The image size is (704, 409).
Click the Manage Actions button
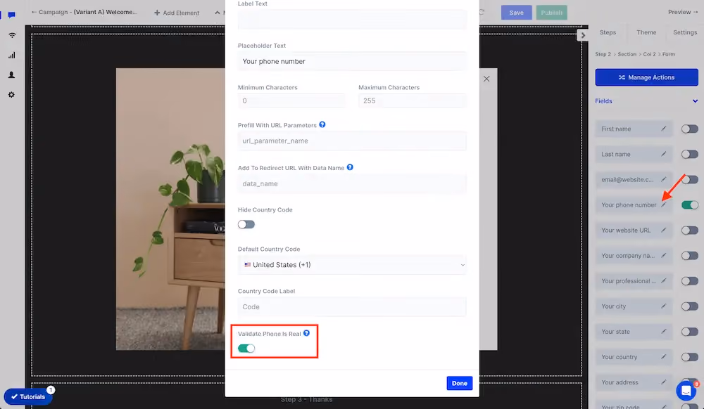(646, 77)
